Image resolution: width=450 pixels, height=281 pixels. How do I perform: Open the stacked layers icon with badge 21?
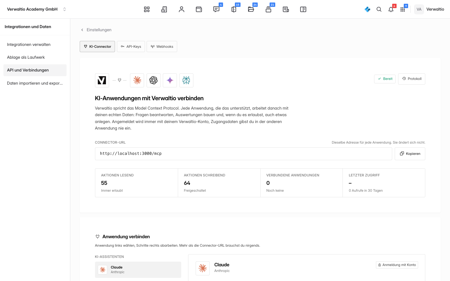[268, 9]
